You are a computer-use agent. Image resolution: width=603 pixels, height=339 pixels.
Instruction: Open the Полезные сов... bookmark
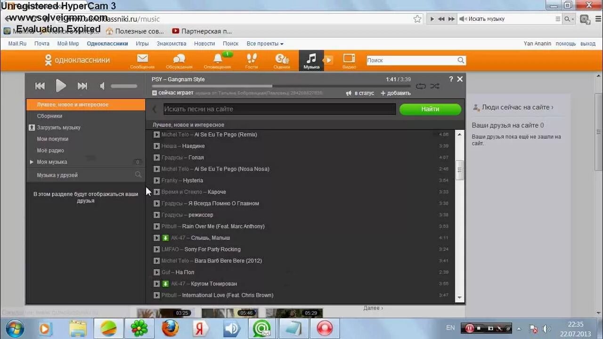pyautogui.click(x=135, y=31)
